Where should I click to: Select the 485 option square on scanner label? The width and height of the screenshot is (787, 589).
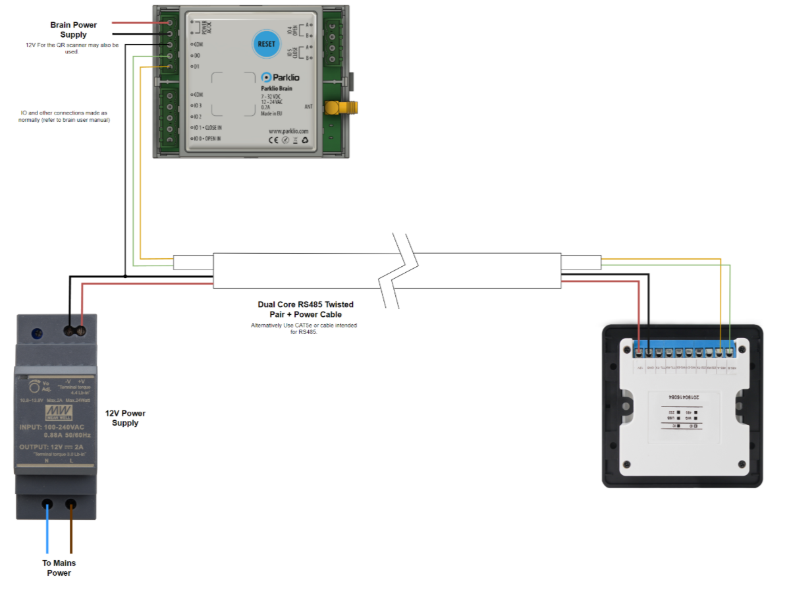click(695, 412)
